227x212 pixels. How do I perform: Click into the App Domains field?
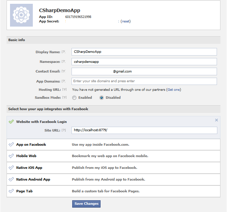144,81
